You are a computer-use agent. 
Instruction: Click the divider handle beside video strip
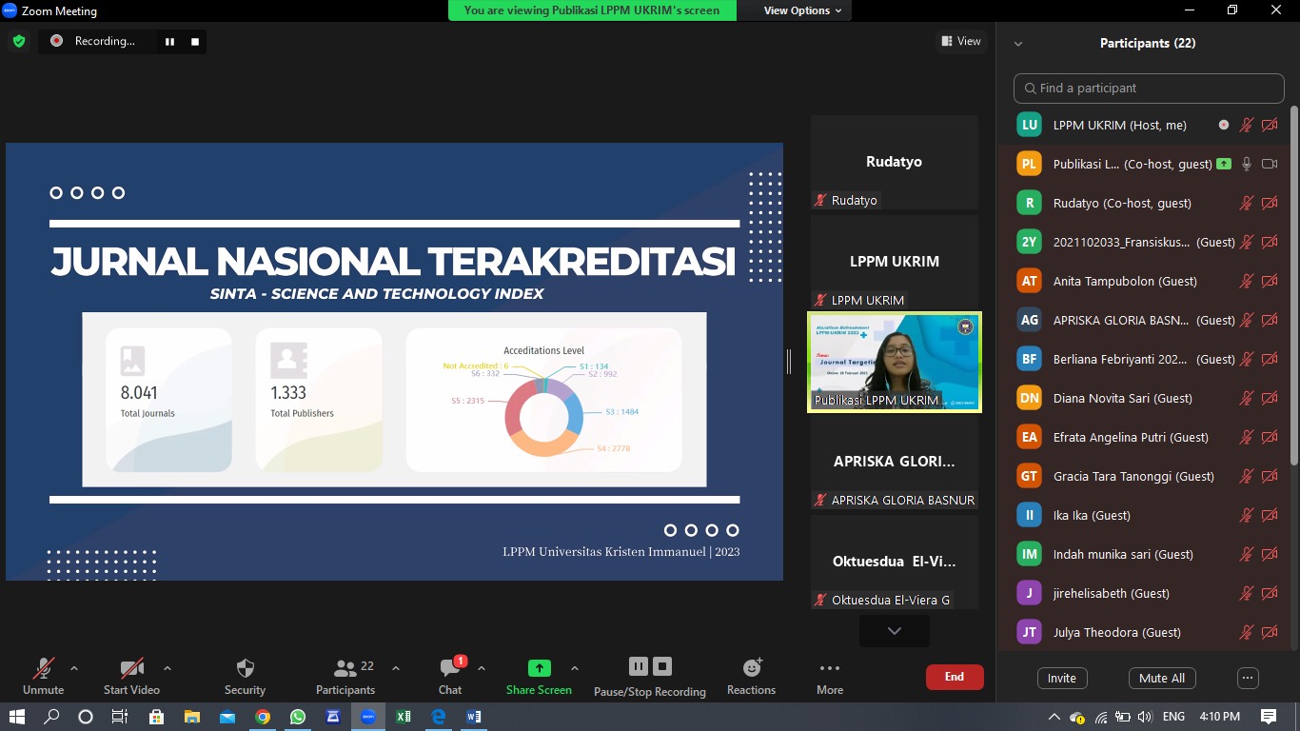click(789, 362)
